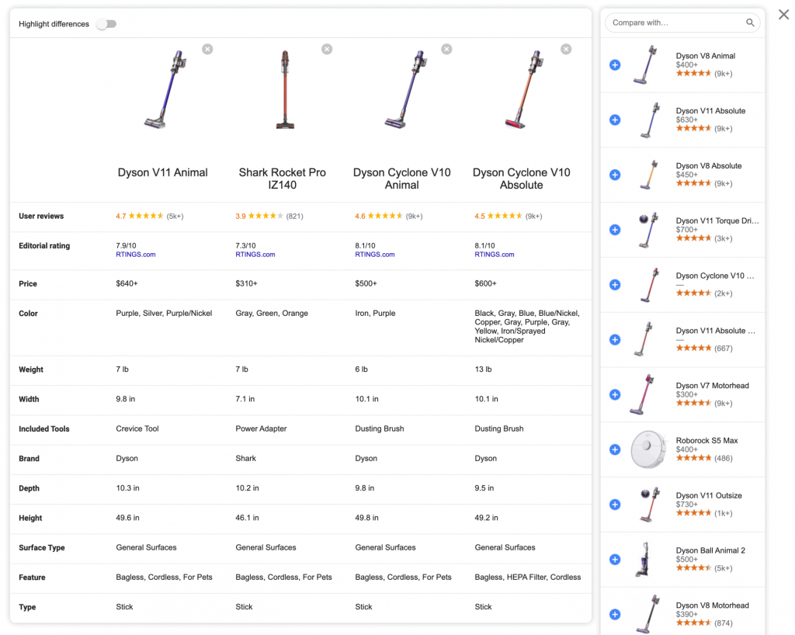
Task: Click the Dyson V11 Animal product image
Action: (x=165, y=90)
